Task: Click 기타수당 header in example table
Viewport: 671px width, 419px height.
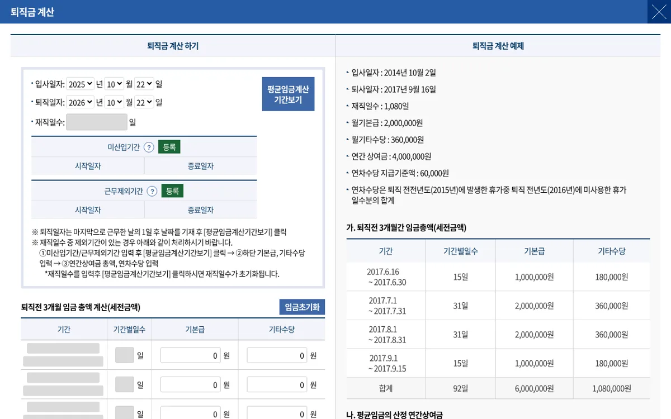Action: pyautogui.click(x=612, y=251)
